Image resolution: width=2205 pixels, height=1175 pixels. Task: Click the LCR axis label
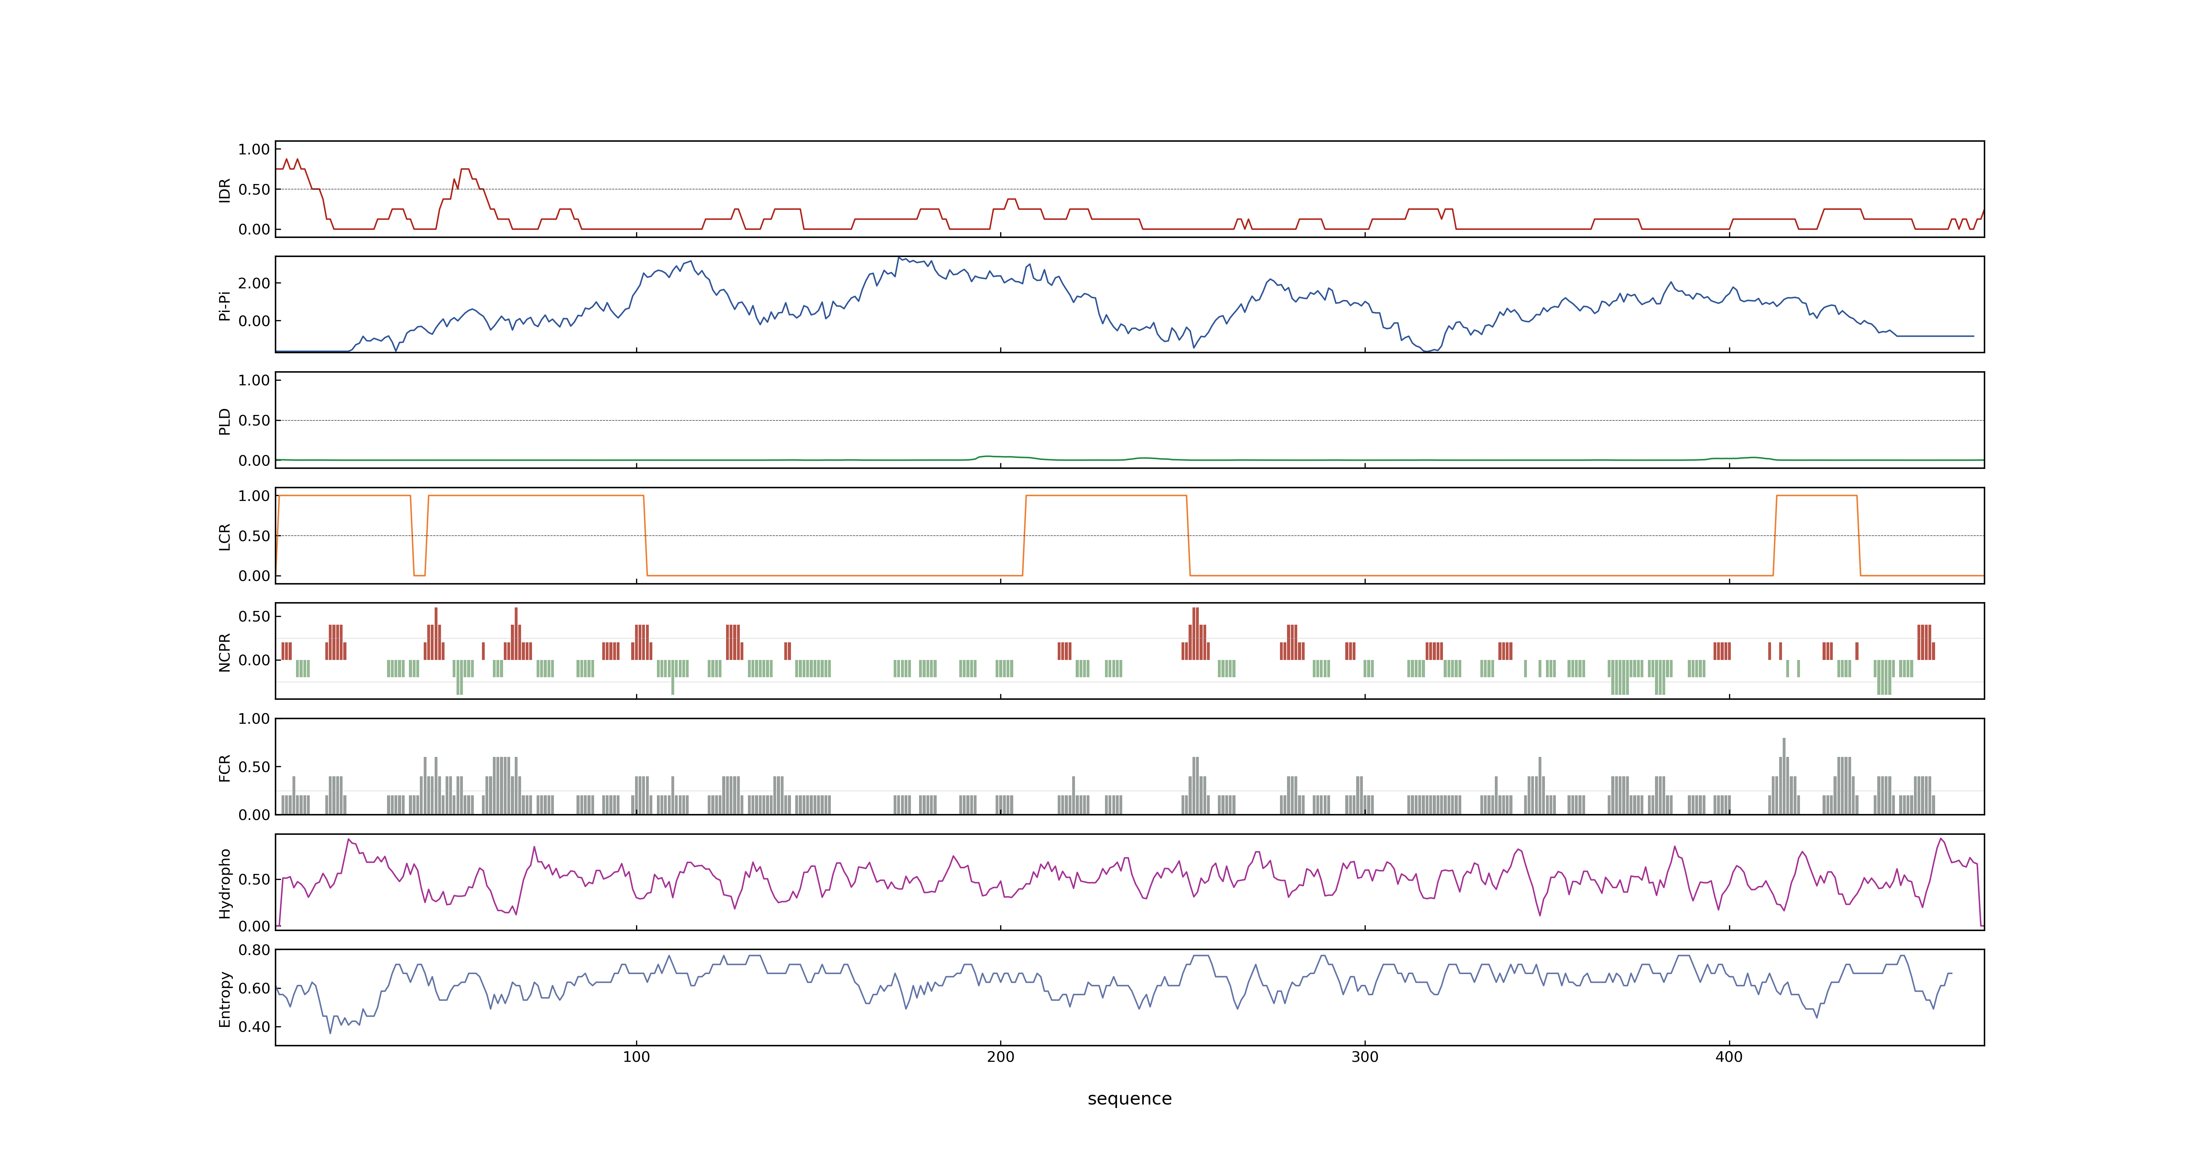pyautogui.click(x=225, y=536)
